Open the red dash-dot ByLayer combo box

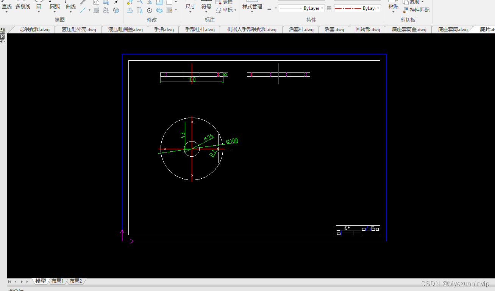(x=358, y=8)
